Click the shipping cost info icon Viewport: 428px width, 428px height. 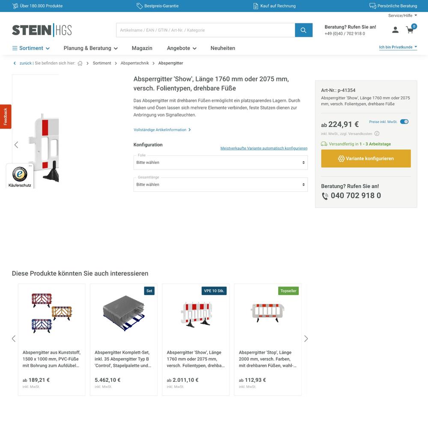(377, 134)
